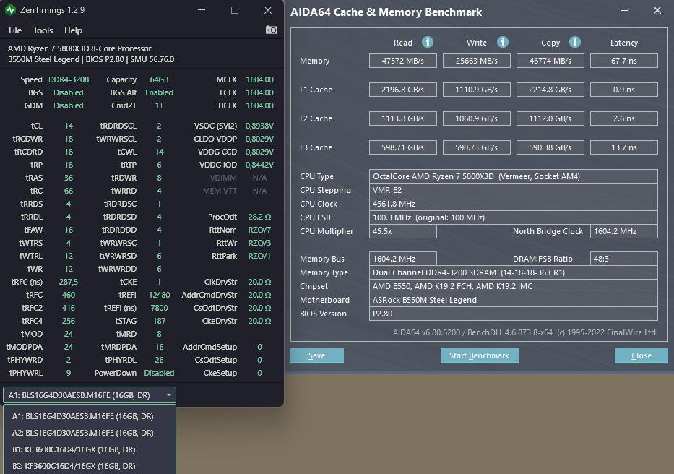Select A1: BLS16G4D30AESB.M16FE from the list
This screenshot has height=474, width=674.
coord(90,416)
